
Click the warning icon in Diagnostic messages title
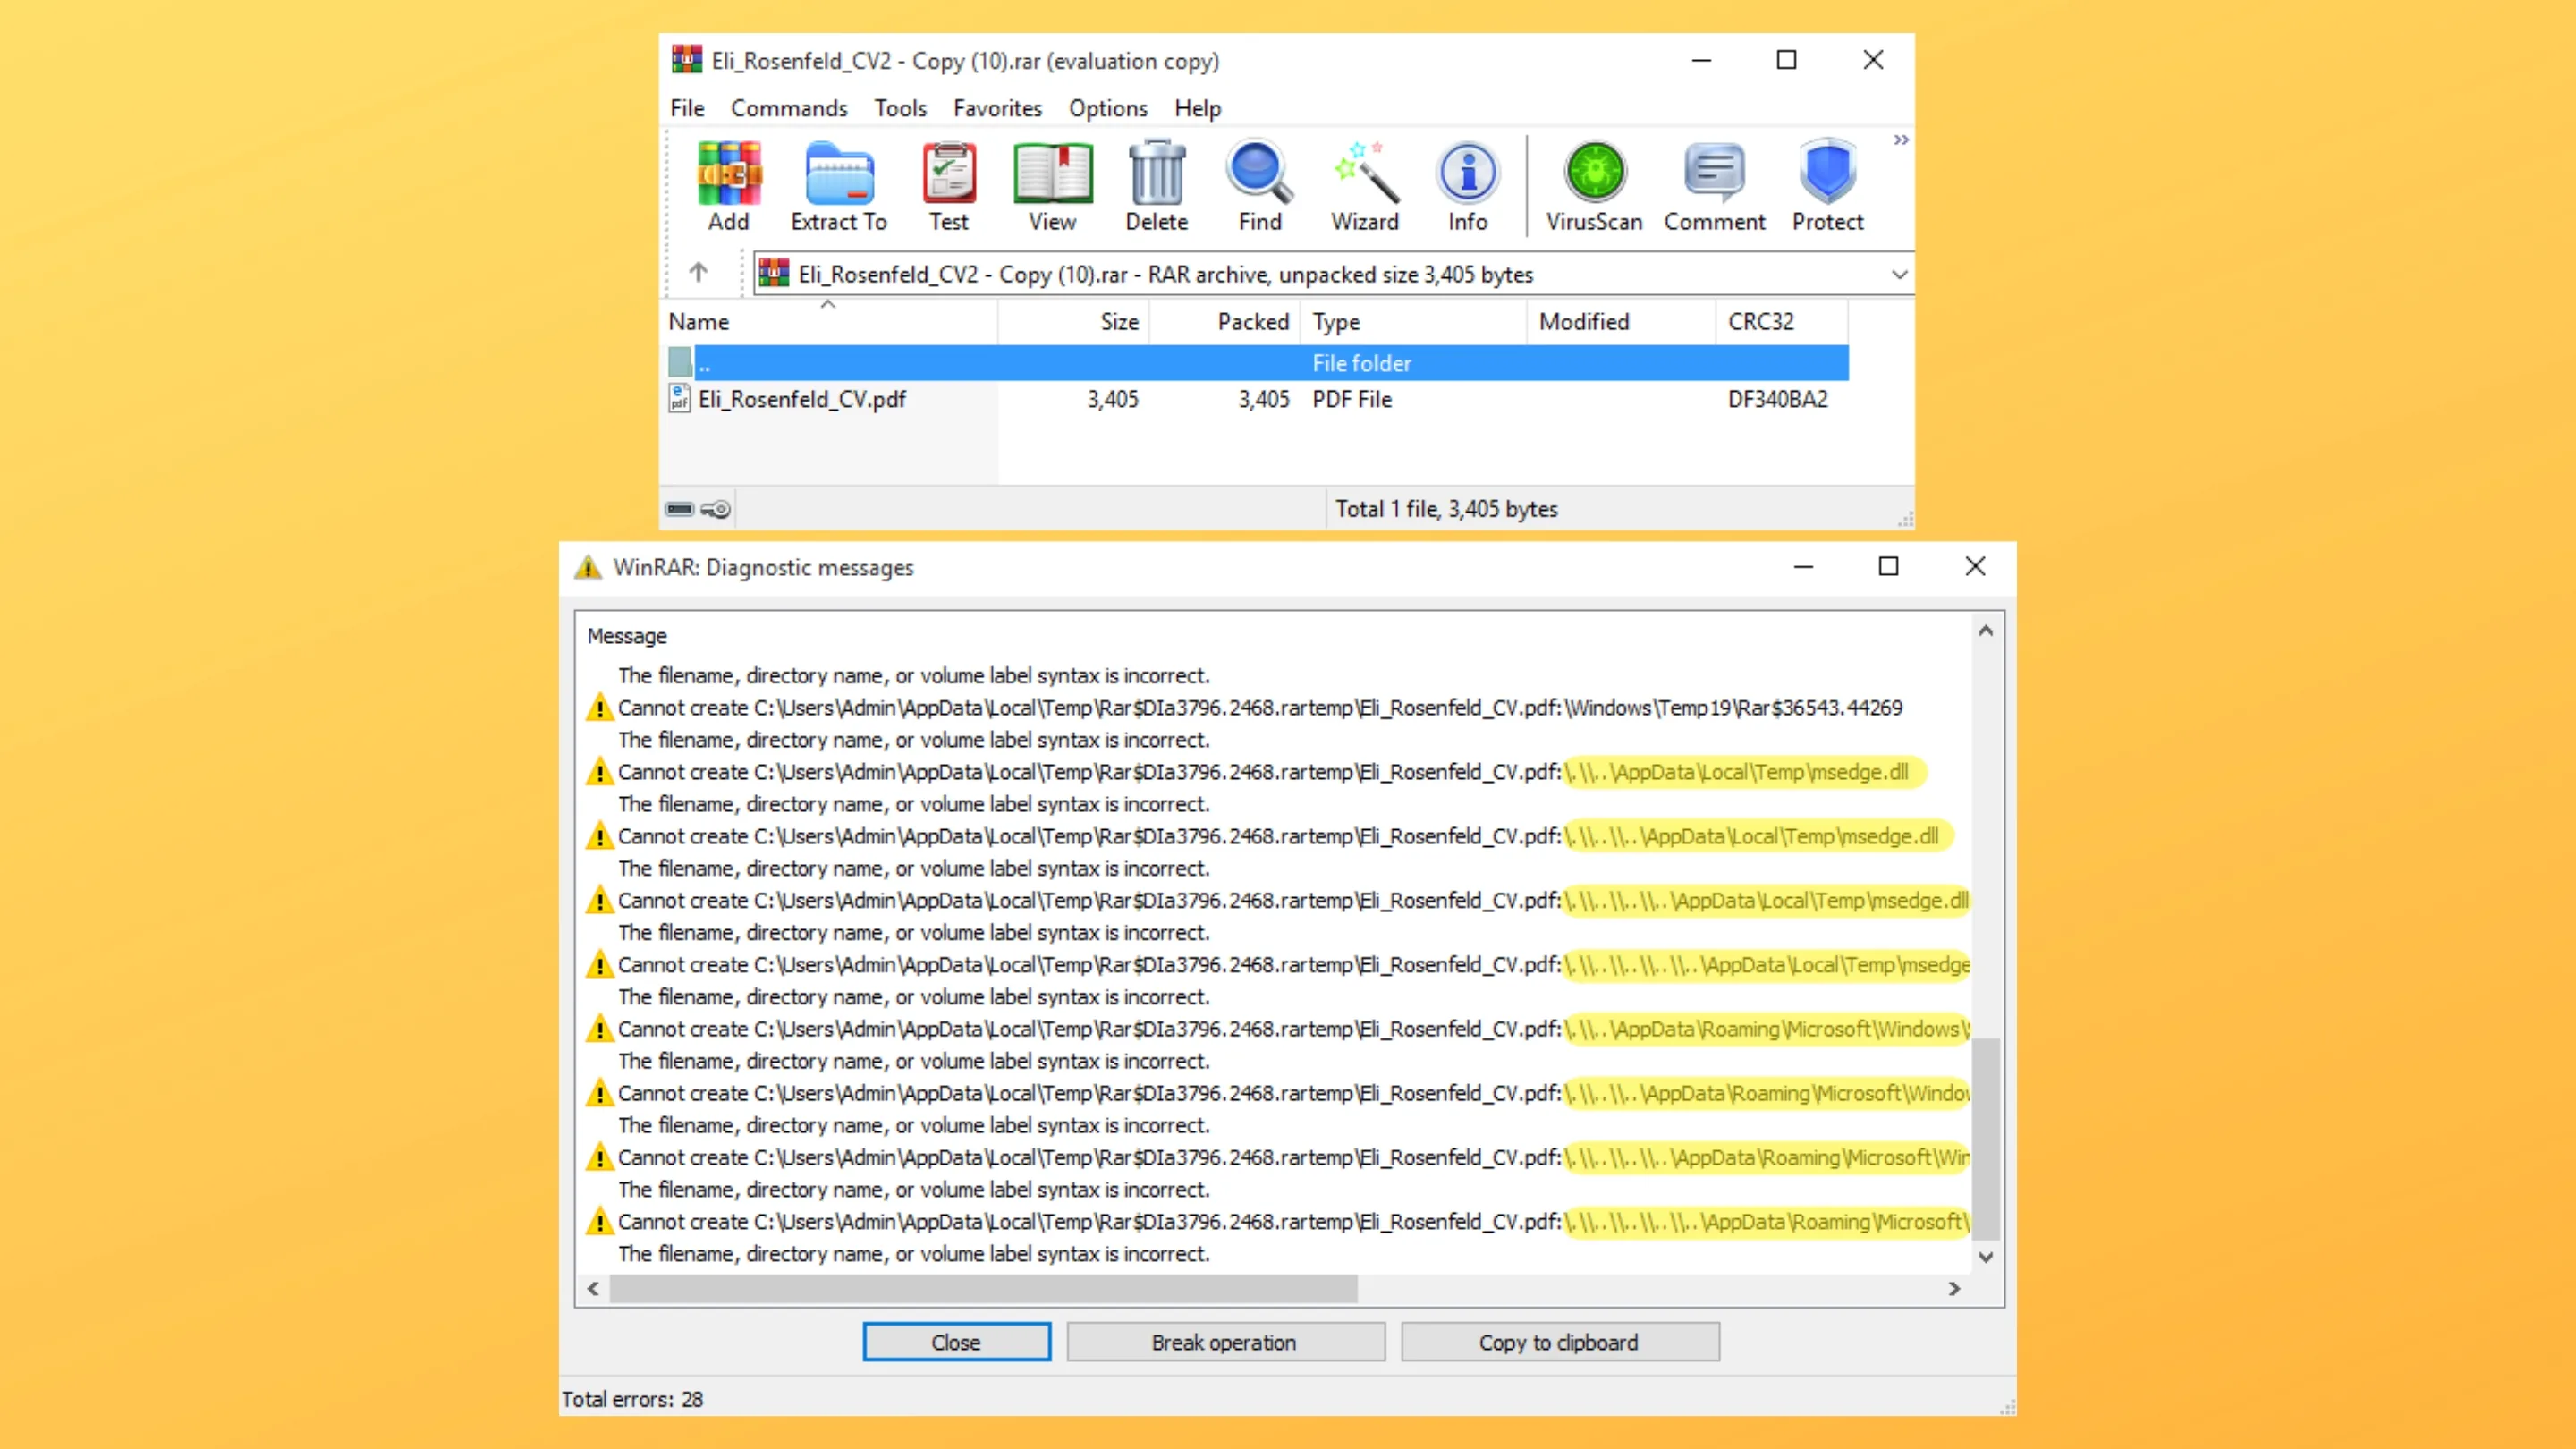pyautogui.click(x=588, y=567)
